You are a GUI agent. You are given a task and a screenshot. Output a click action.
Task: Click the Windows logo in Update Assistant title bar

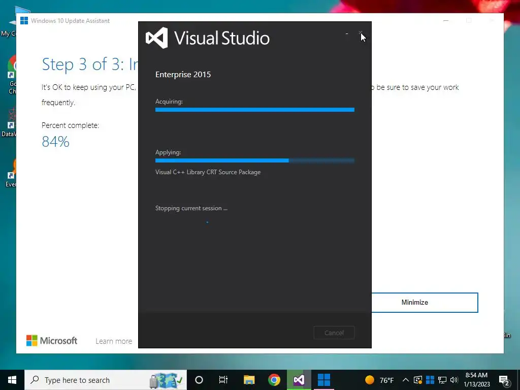click(24, 20)
